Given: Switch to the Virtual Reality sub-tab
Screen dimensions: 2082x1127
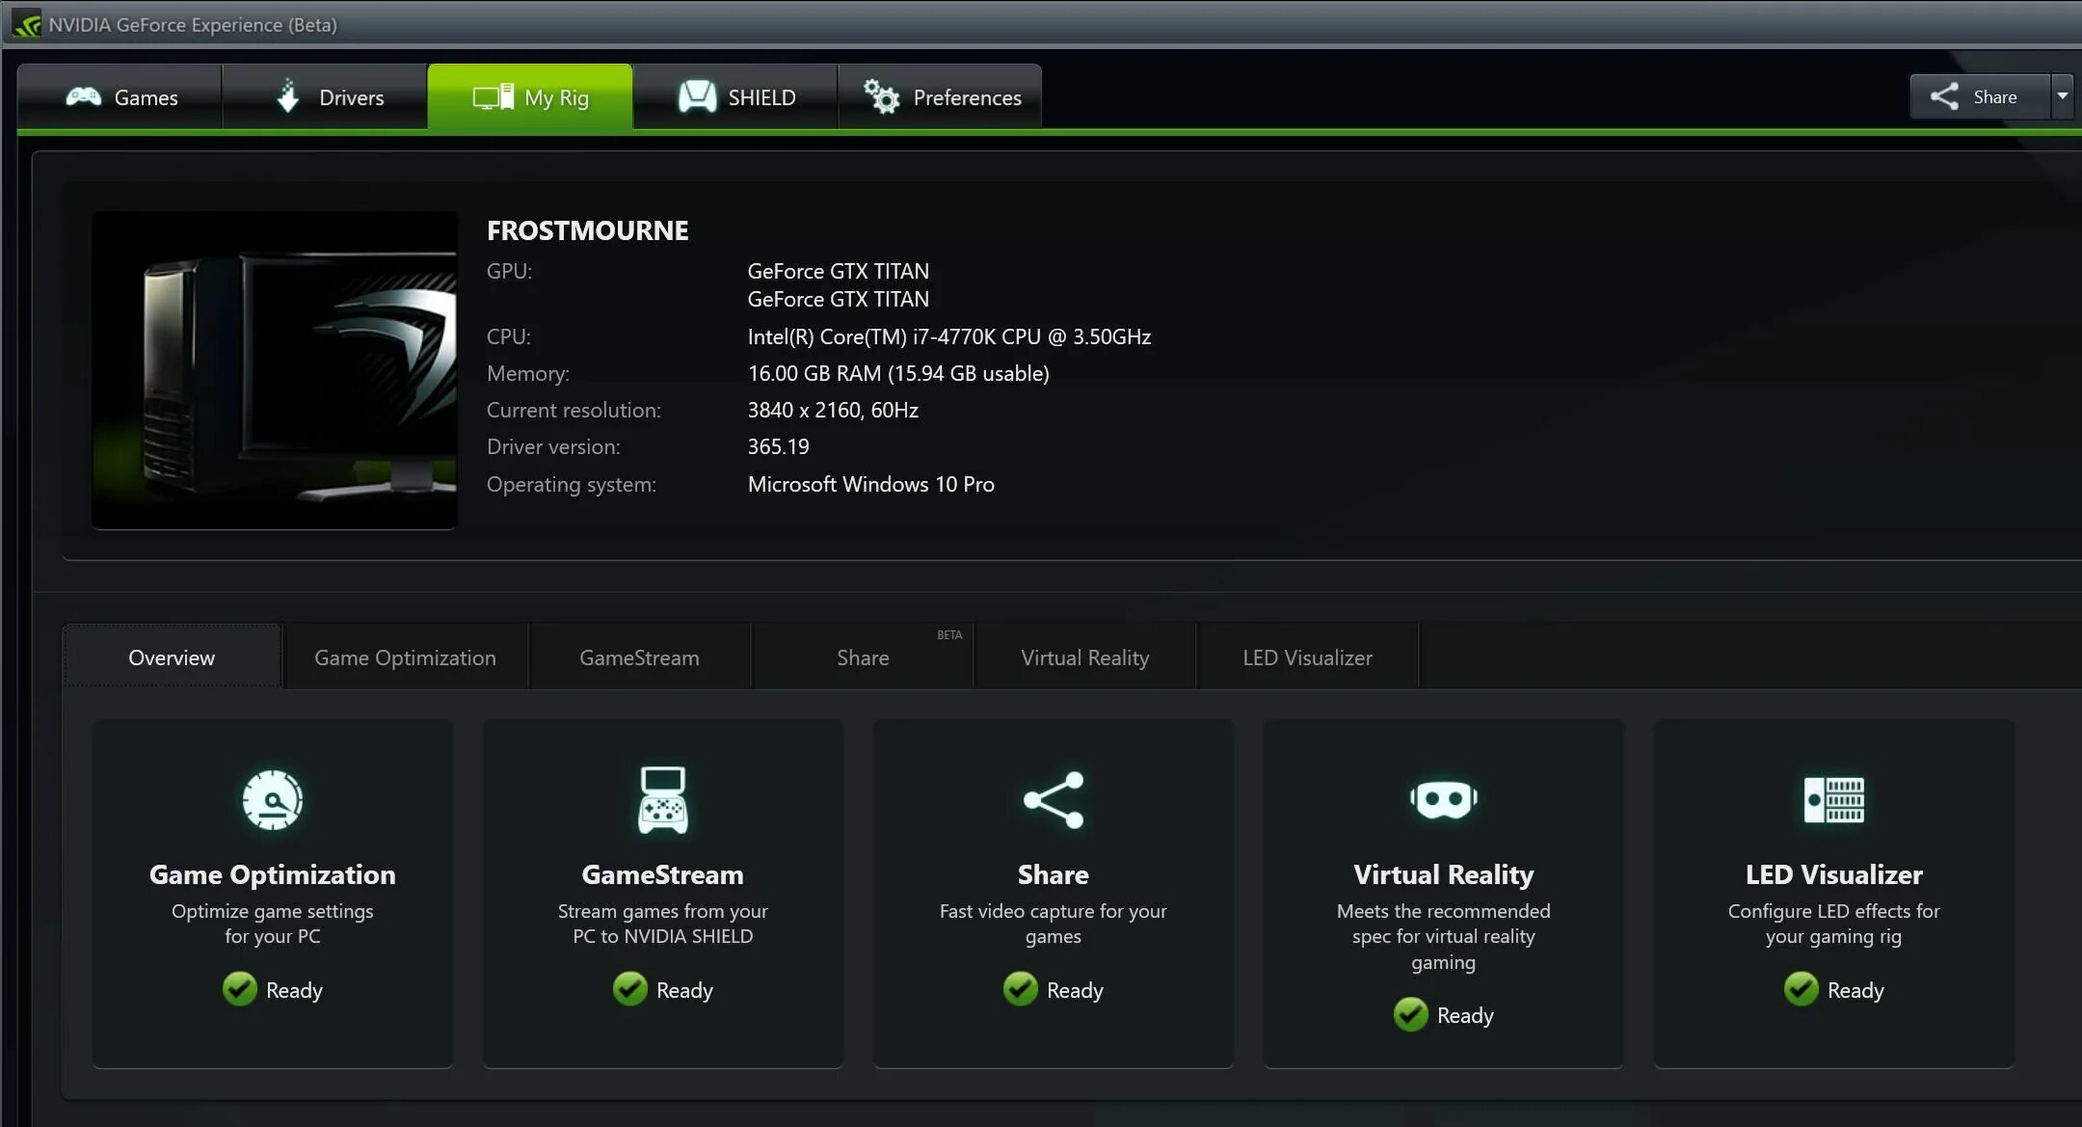Looking at the screenshot, I should coord(1085,657).
